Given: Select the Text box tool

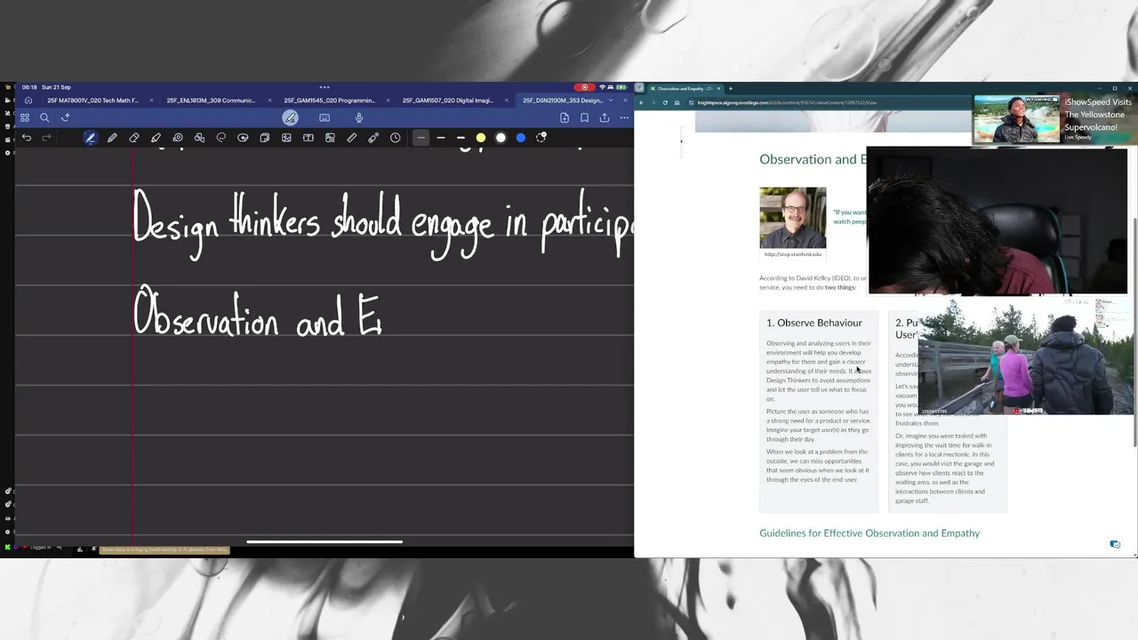Looking at the screenshot, I should click(309, 138).
